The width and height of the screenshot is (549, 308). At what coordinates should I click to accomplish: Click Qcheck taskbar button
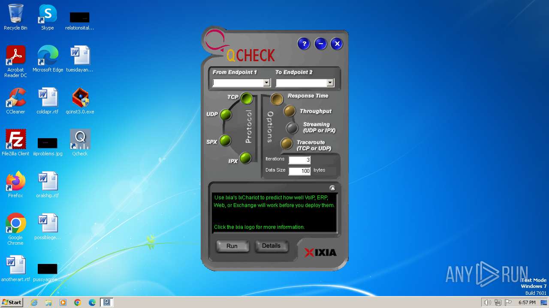point(106,302)
